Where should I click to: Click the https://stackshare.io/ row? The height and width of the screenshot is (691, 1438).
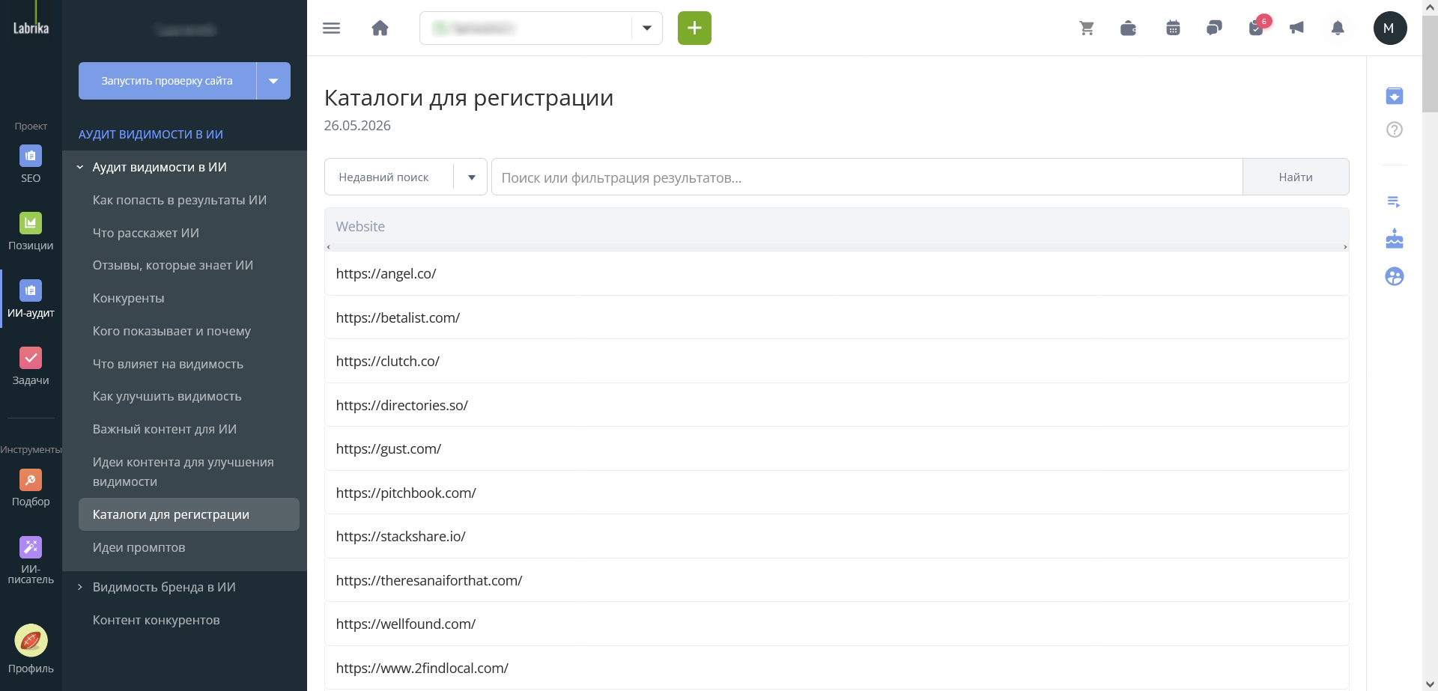pos(837,536)
